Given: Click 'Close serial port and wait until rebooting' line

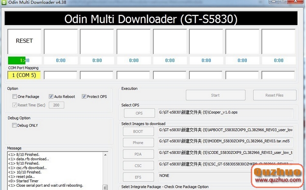Looking at the screenshot, I should [x=46, y=186].
